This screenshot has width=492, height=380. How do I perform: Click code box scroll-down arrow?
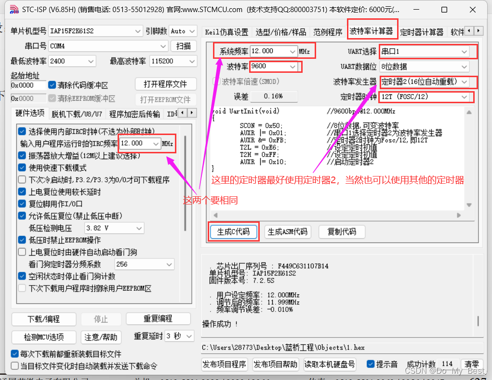coord(469,205)
